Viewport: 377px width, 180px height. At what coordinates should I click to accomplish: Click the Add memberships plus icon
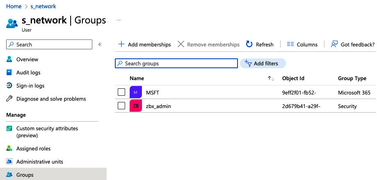[121, 44]
